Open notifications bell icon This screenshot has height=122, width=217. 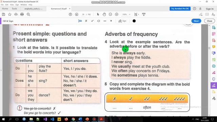pyautogui.click(x=200, y=8)
